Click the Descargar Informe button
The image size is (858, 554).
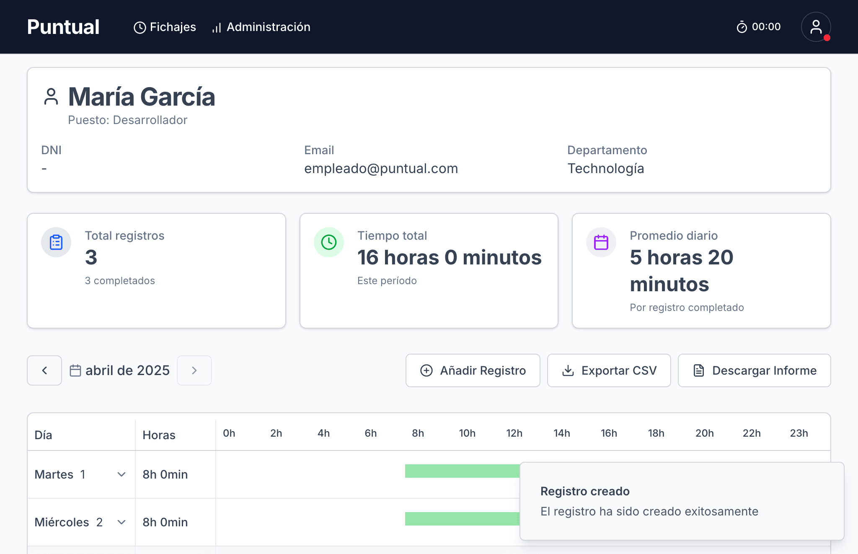pos(754,370)
